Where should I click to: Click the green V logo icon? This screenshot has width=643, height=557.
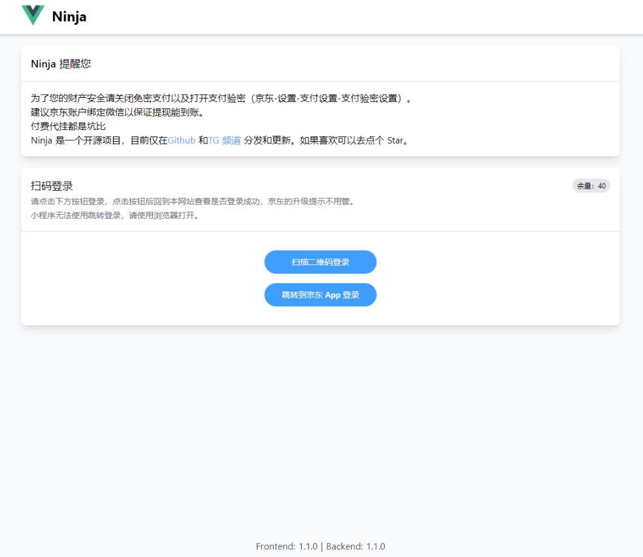[33, 15]
